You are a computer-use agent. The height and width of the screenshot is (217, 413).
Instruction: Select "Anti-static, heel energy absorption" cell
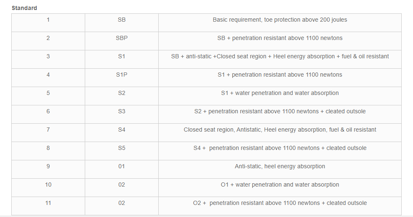point(280,166)
